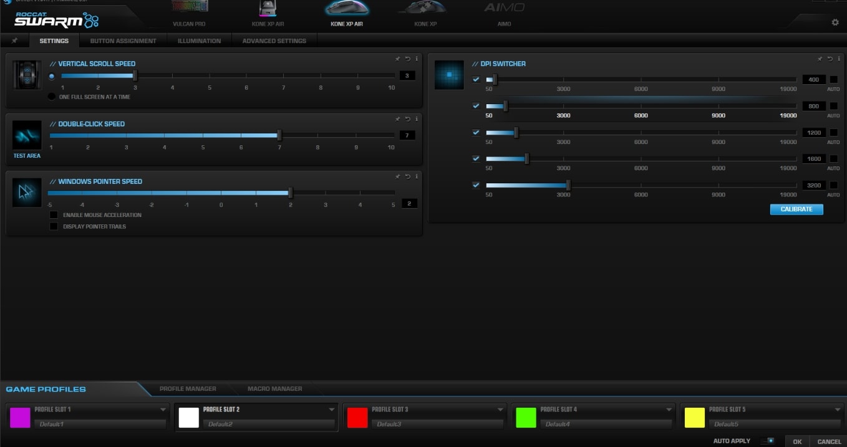Open the Macro Manager tab
This screenshot has width=847, height=447.
(x=274, y=388)
